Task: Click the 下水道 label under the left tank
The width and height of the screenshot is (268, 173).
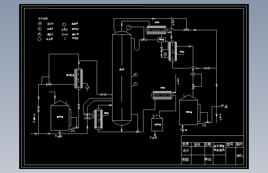Action: (58, 136)
